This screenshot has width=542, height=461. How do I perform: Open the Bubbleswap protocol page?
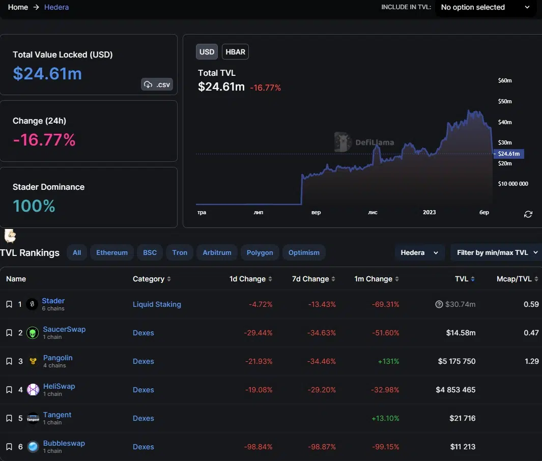(64, 443)
